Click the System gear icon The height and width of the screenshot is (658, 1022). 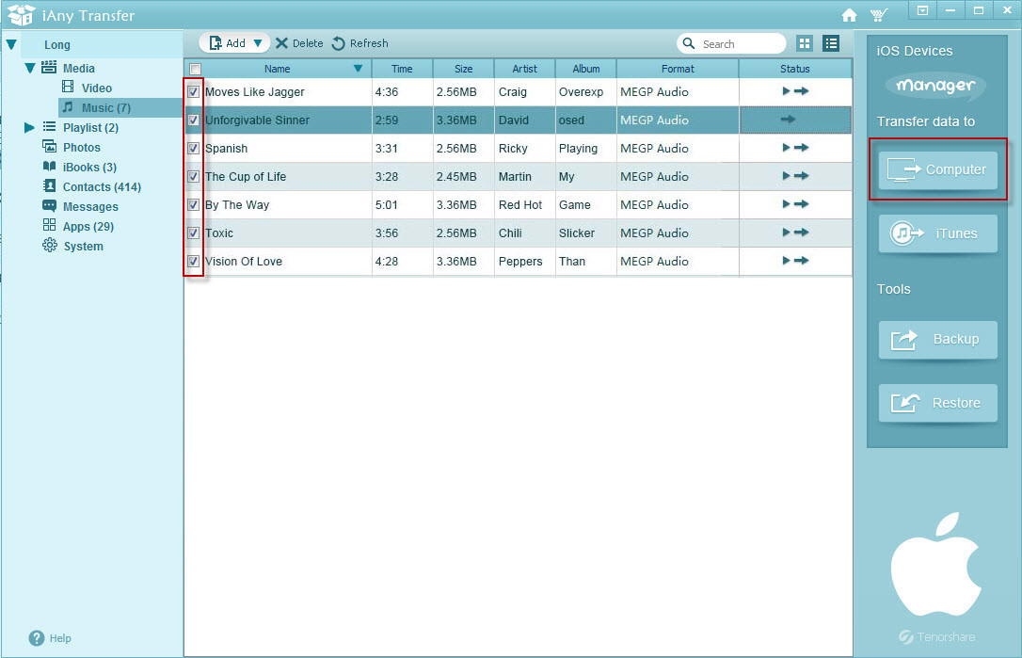[50, 245]
